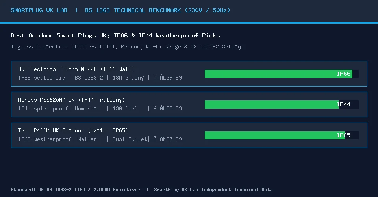Click the IP65 rating label
This screenshot has height=197, width=378.
(x=343, y=135)
